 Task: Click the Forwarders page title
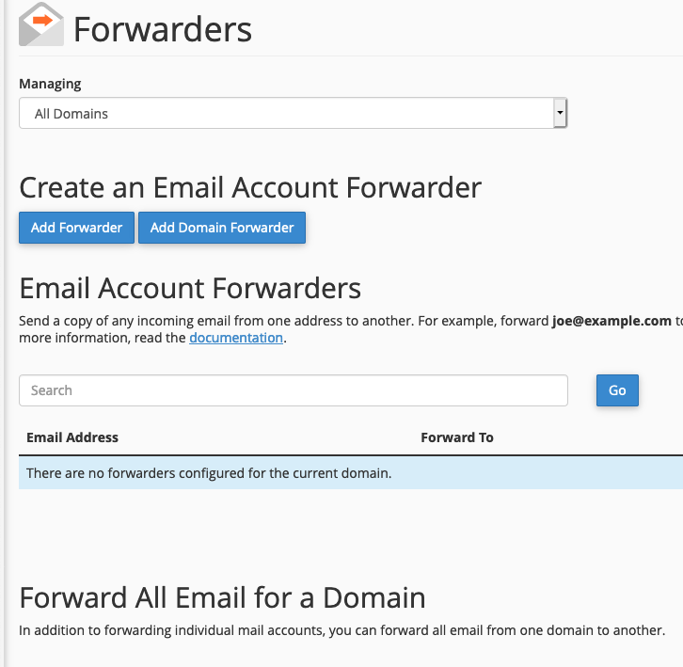click(163, 29)
